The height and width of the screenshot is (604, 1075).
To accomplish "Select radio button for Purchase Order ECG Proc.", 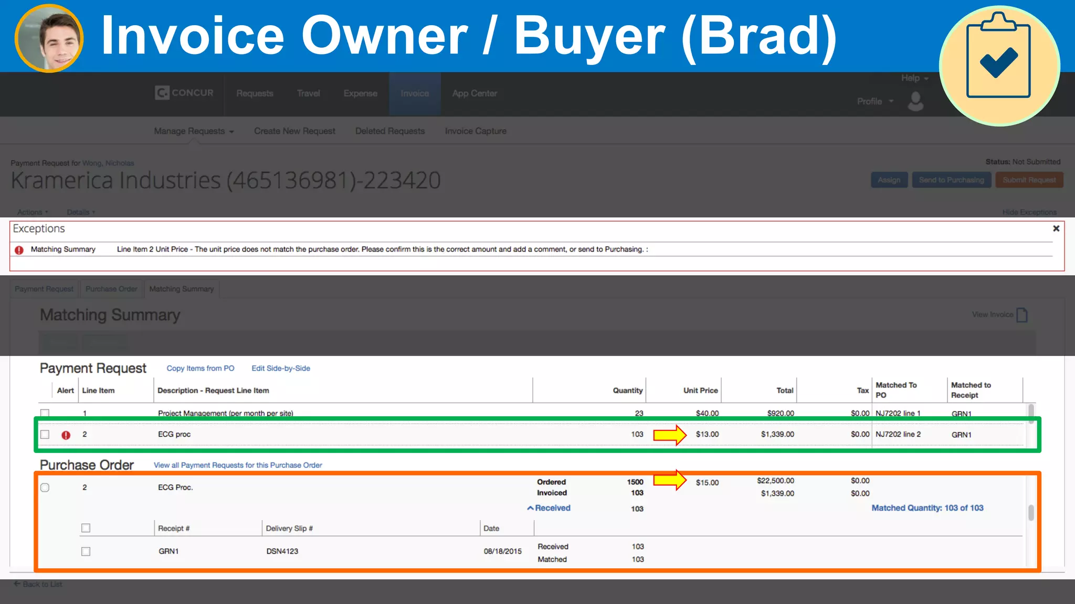I will click(45, 488).
